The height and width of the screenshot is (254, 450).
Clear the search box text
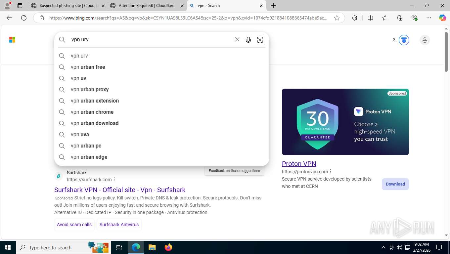tap(237, 40)
